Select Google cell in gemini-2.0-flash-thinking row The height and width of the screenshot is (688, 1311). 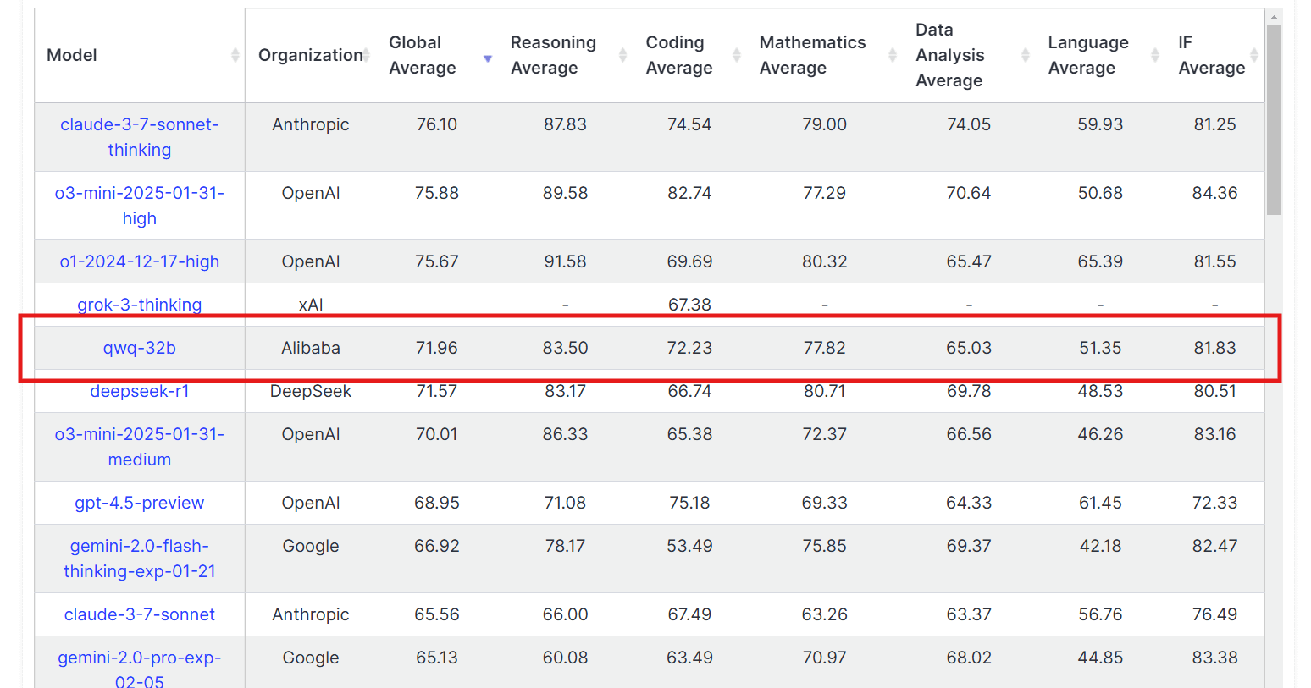pos(311,546)
